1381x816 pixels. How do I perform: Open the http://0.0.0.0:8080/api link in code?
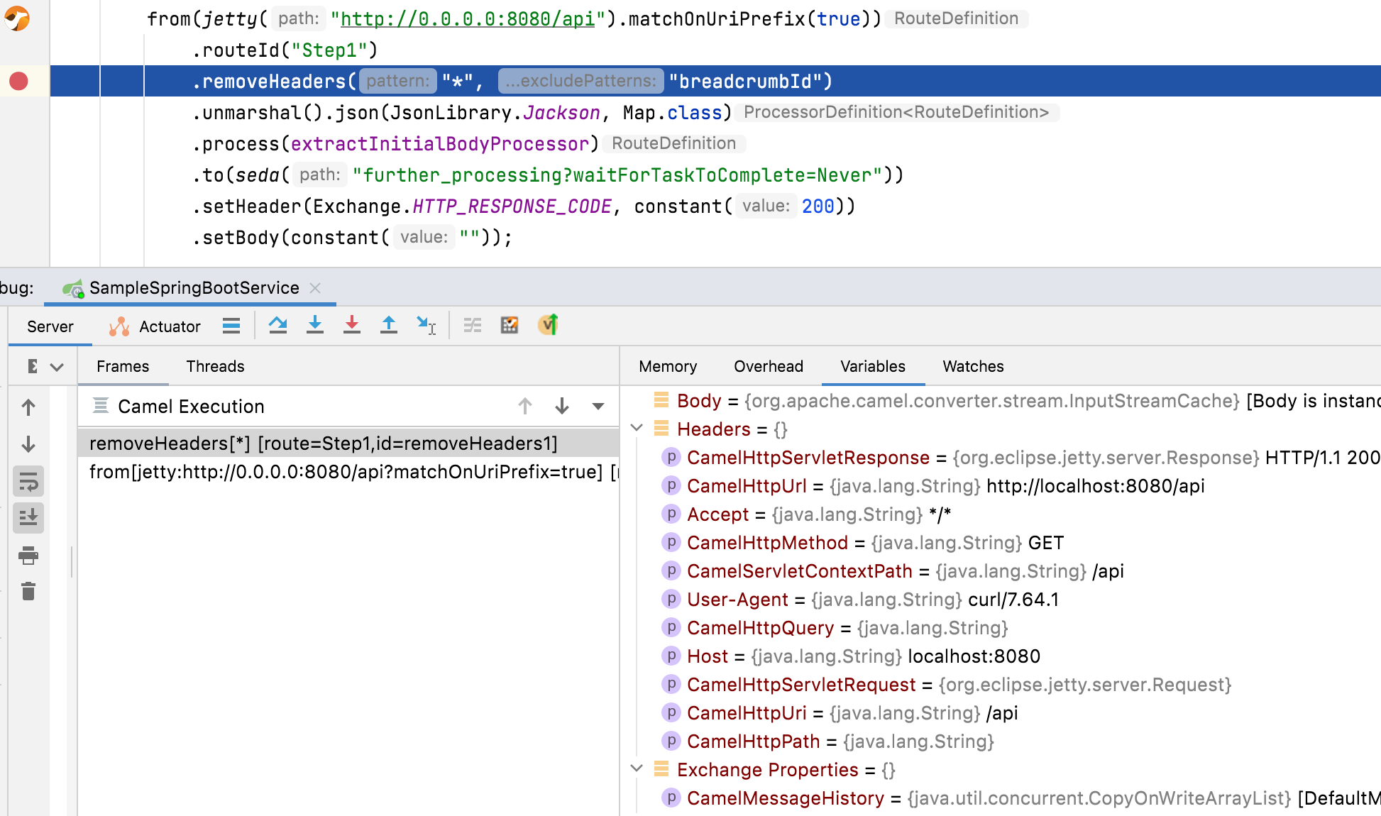coord(467,19)
